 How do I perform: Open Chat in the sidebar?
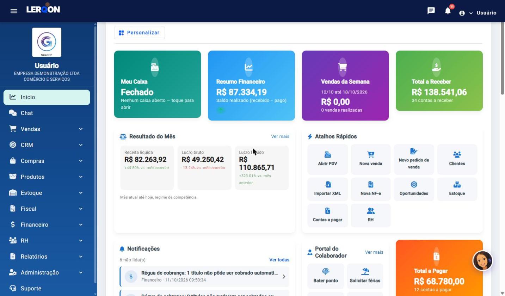47,113
